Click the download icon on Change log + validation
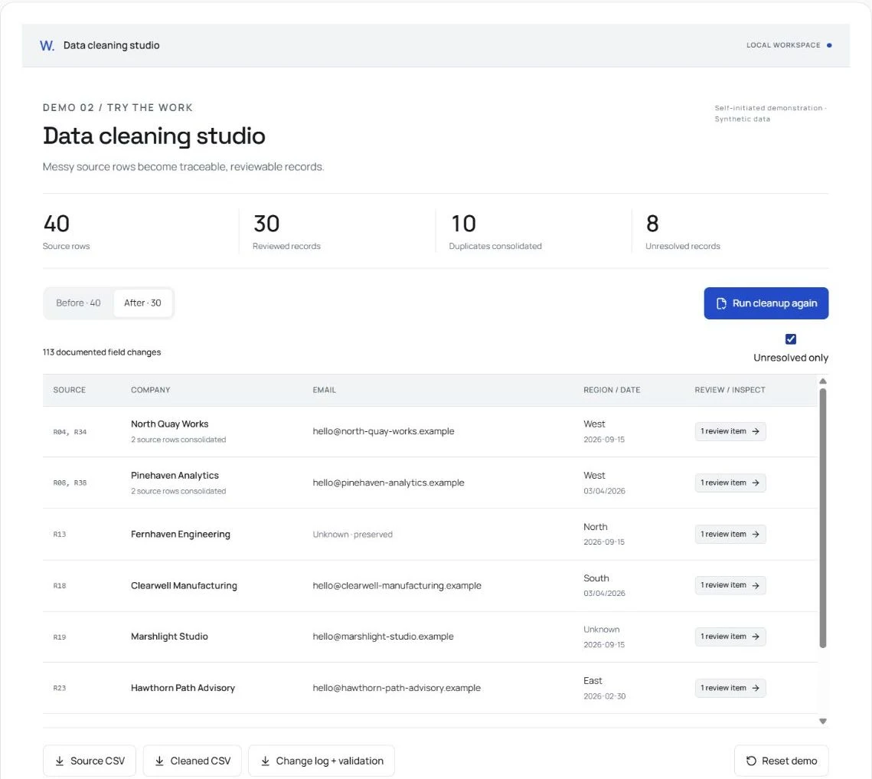Image resolution: width=872 pixels, height=779 pixels. tap(265, 761)
